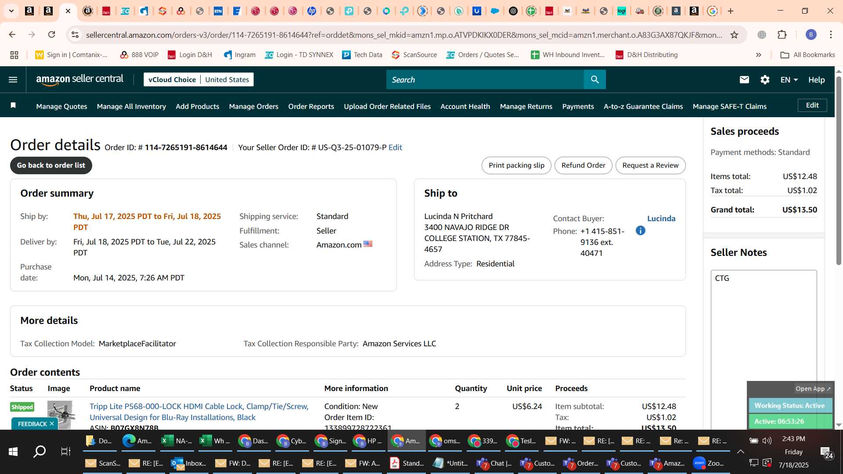Viewport: 843px width, 474px height.
Task: Open Payments menu
Action: [x=578, y=106]
